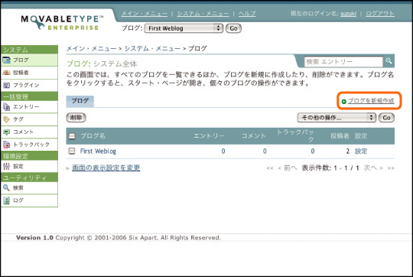Click the 画面の表示設定を変更 link

click(x=106, y=168)
